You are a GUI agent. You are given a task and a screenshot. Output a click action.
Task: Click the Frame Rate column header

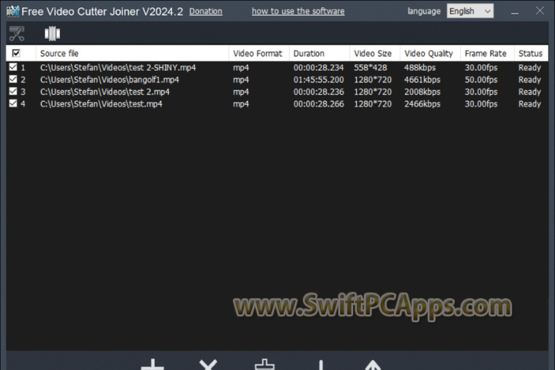click(x=487, y=53)
